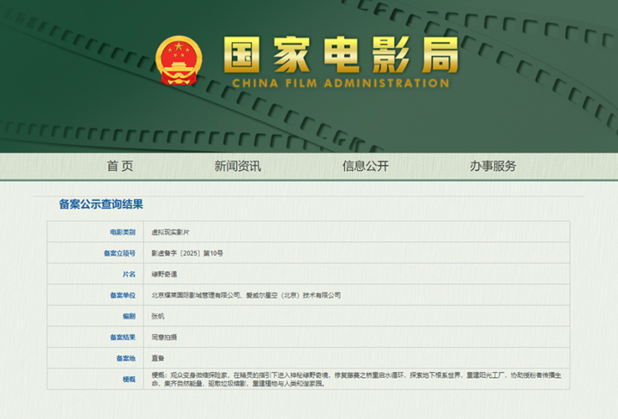Viewport: 618px width, 419px height.
Task: Select the synopsis paragraph starting 梗概：观众变身
Action: click(x=356, y=380)
